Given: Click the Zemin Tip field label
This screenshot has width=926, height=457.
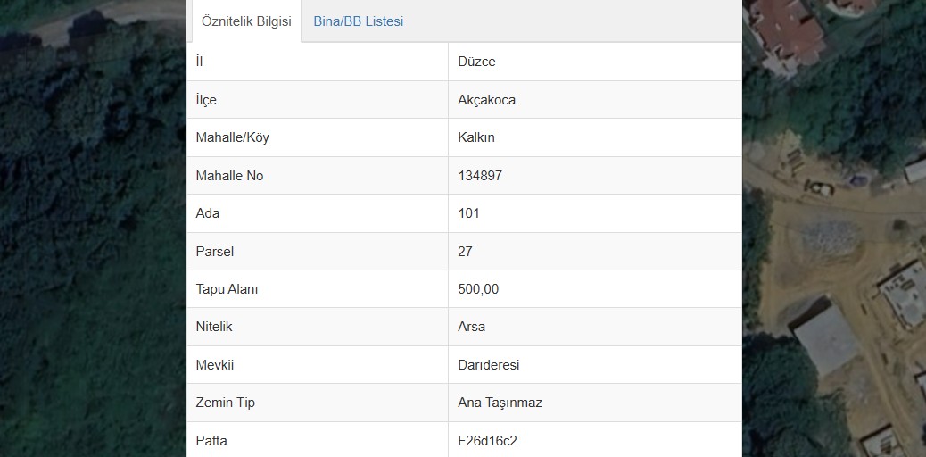Looking at the screenshot, I should [225, 403].
